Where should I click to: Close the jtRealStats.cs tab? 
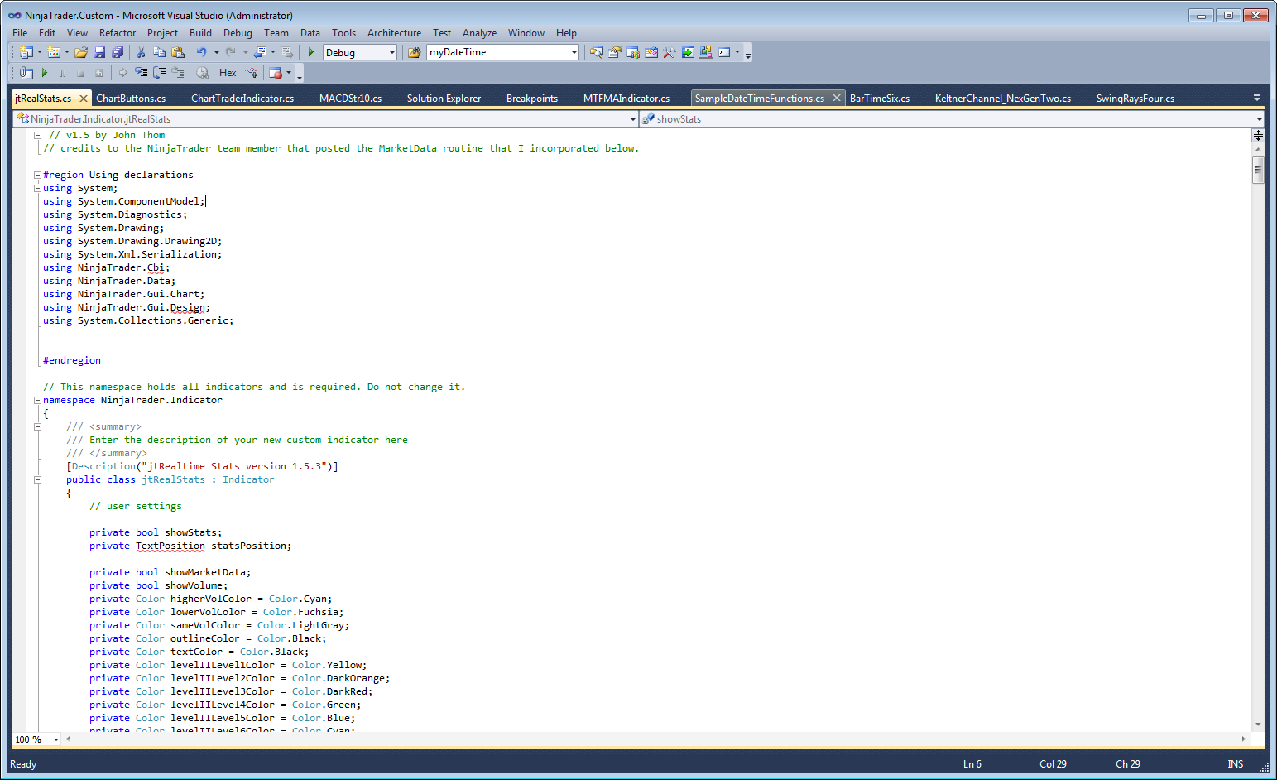[83, 99]
